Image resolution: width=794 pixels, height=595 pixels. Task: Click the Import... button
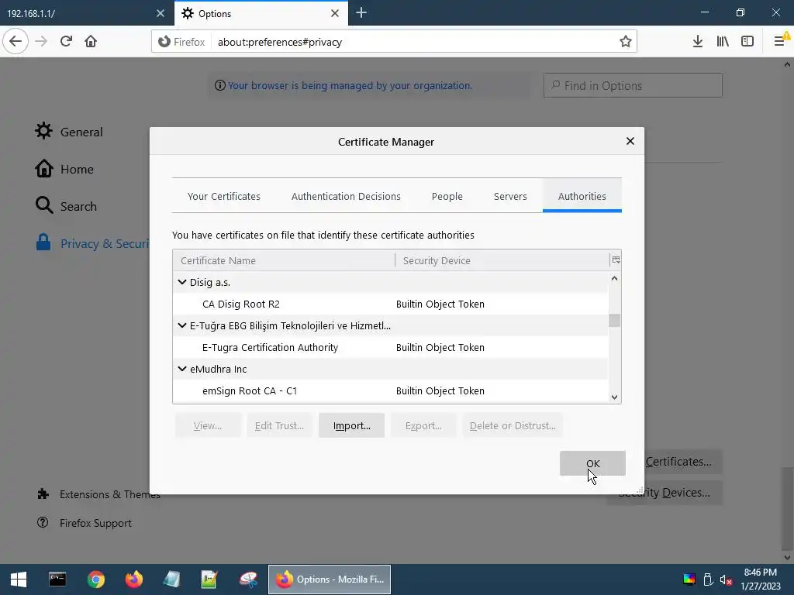pos(351,425)
